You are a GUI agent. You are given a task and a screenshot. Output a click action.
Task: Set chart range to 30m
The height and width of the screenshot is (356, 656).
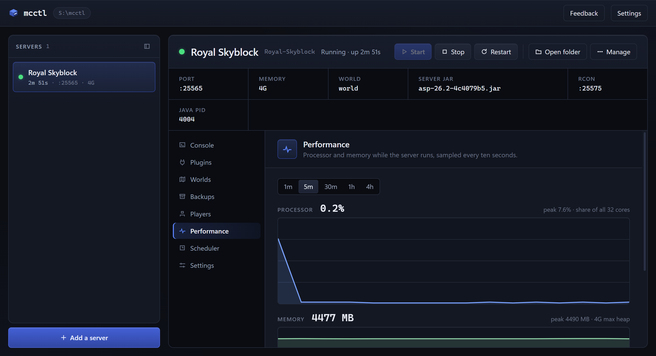click(x=331, y=187)
